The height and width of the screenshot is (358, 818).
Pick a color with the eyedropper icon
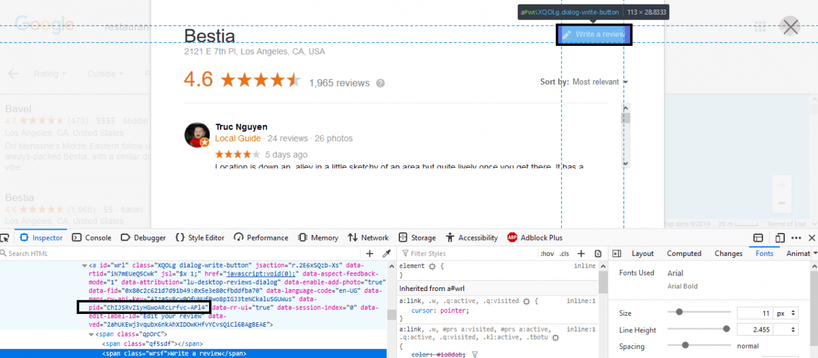(386, 253)
